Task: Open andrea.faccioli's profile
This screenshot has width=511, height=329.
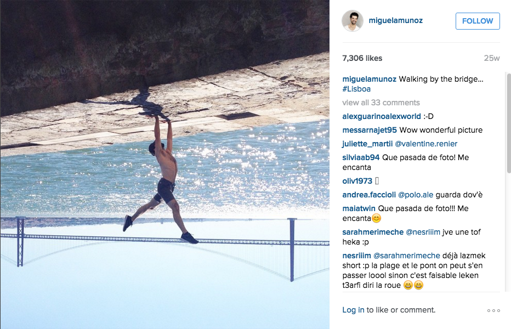Action: coord(369,195)
